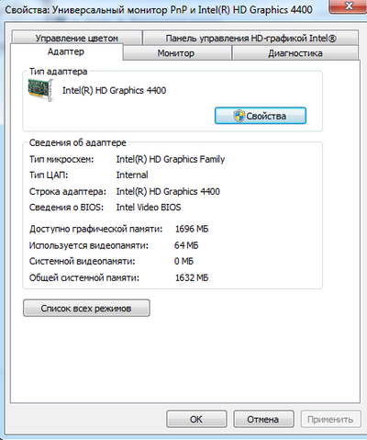Click the graphics adapter card icon
This screenshot has height=440, width=367.
(x=40, y=90)
